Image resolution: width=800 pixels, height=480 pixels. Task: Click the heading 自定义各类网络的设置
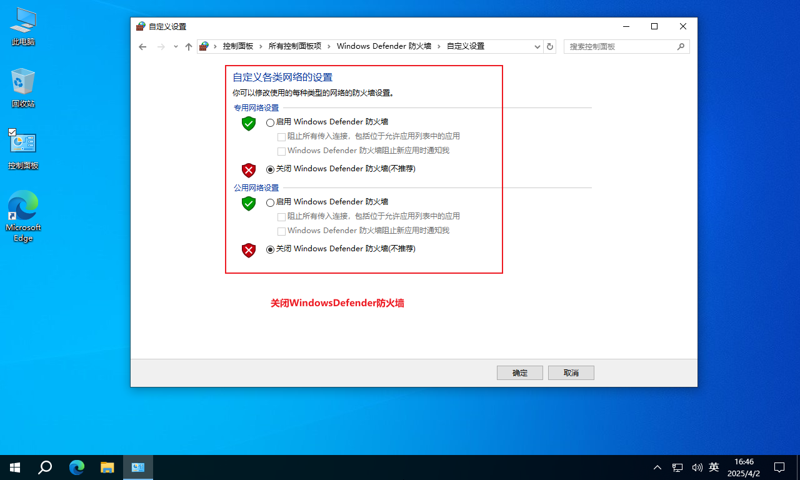point(282,77)
